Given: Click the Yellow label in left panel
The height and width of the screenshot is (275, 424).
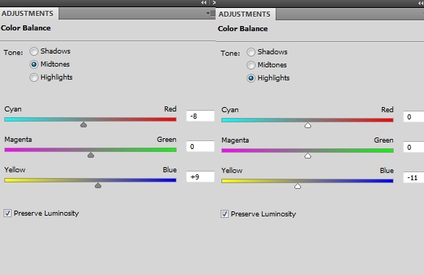Looking at the screenshot, I should click(x=15, y=169).
